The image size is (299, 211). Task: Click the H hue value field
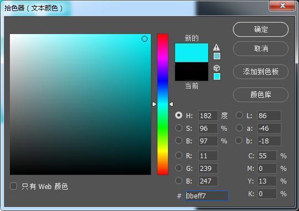point(208,115)
